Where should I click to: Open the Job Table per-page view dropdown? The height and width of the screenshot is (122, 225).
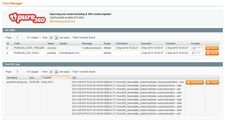(53, 37)
